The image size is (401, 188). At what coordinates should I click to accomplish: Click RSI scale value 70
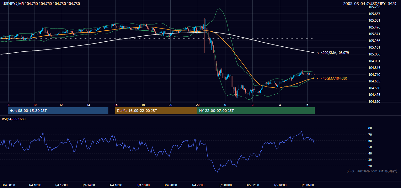[x=370, y=134]
